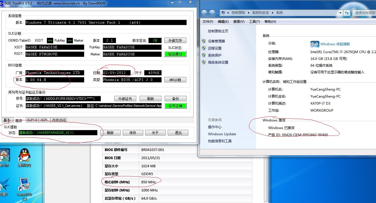Click 刷新 button beside the SLIC extraction status

(x=110, y=133)
